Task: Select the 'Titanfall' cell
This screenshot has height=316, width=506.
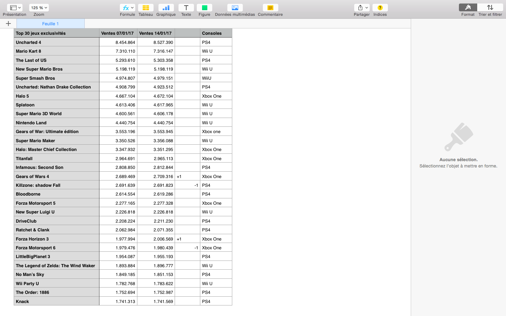Action: (57, 158)
